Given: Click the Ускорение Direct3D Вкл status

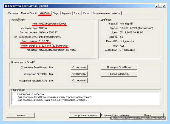Looking at the screenshot, I should [51, 74].
